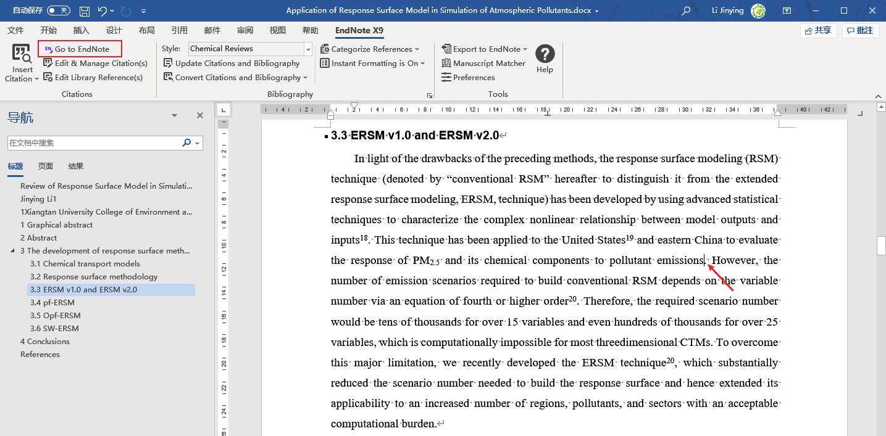Go to heading 'Jinying Li1'
886x436 pixels.
click(x=38, y=199)
